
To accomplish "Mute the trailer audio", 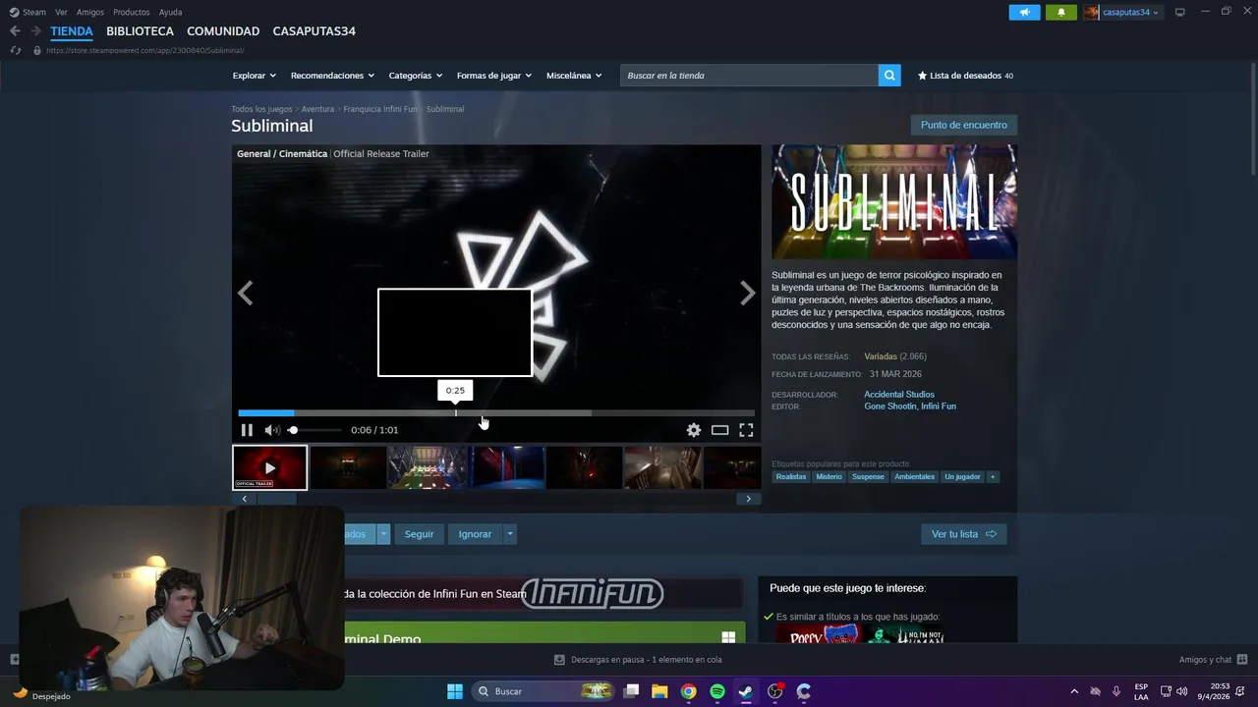I will pyautogui.click(x=271, y=430).
